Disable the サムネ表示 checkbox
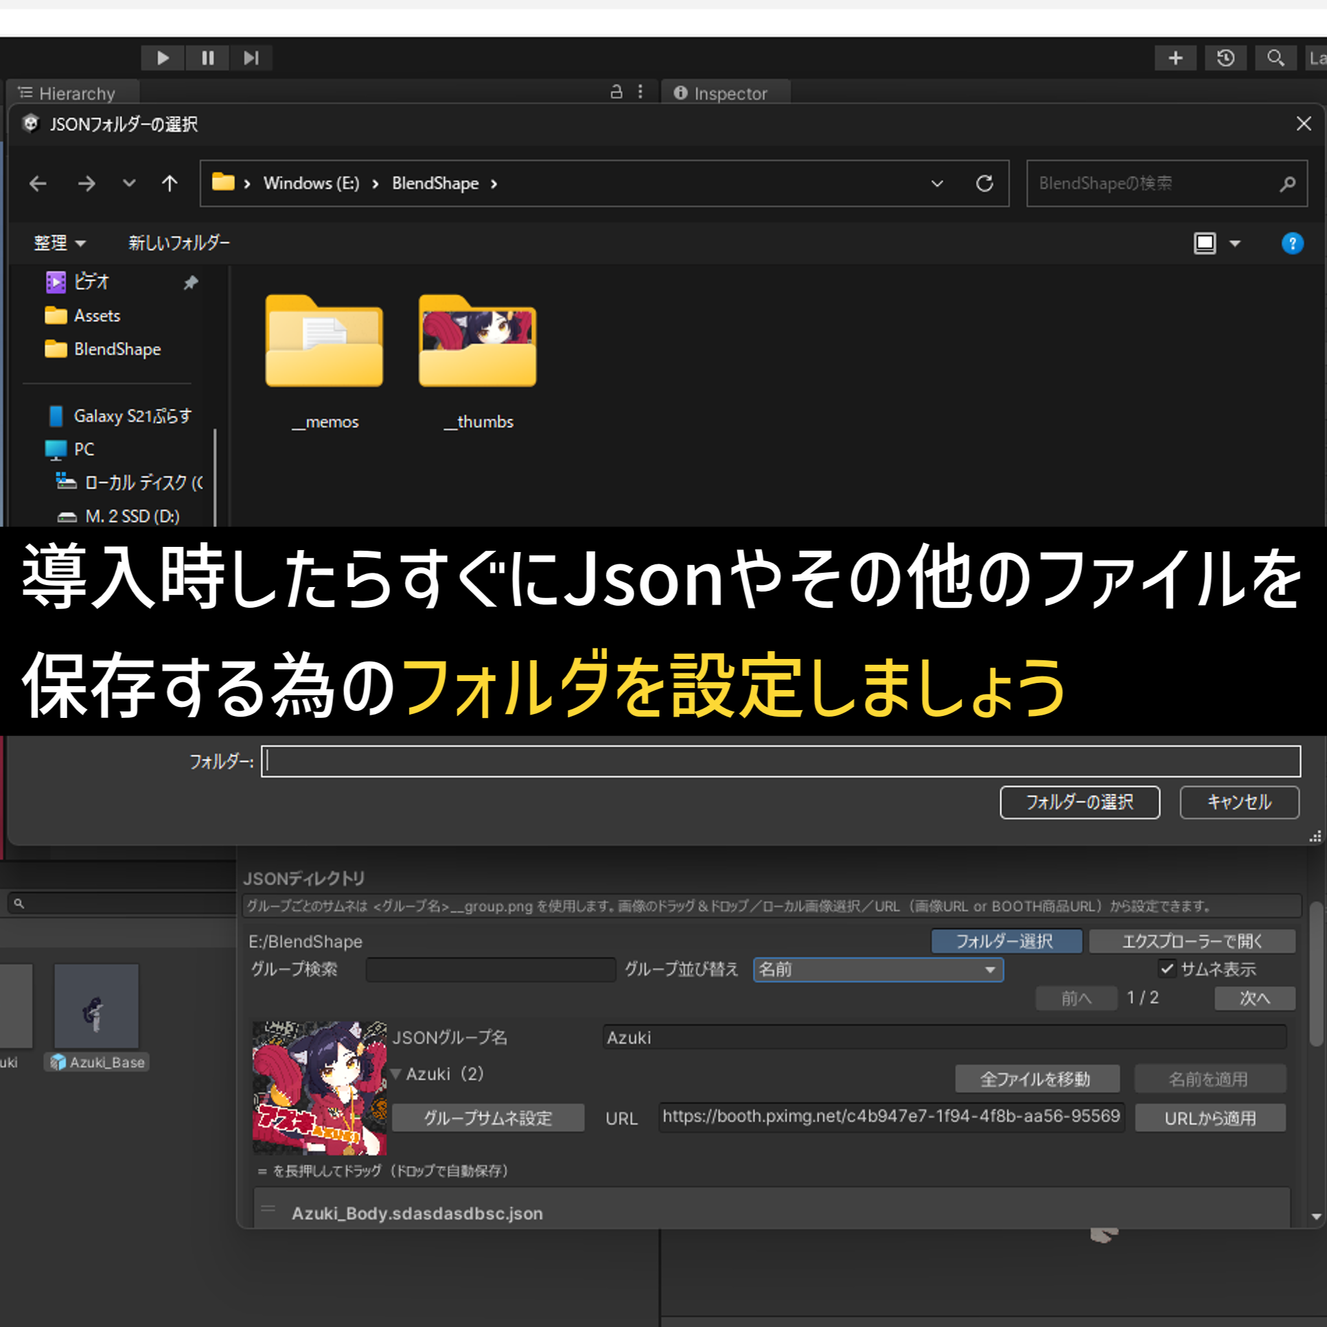This screenshot has height=1327, width=1327. tap(1168, 969)
